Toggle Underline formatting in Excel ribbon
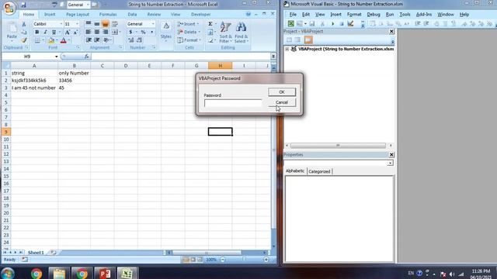497x279 pixels. [x=54, y=33]
